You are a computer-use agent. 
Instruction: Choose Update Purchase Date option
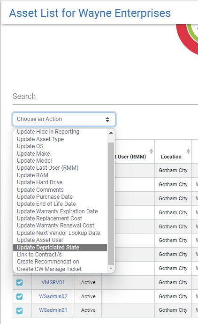pos(60,197)
